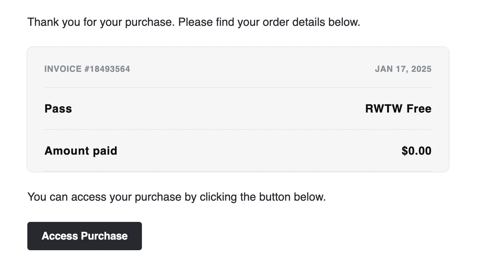The height and width of the screenshot is (264, 479).
Task: Select the purchase access instruction text
Action: click(x=176, y=197)
